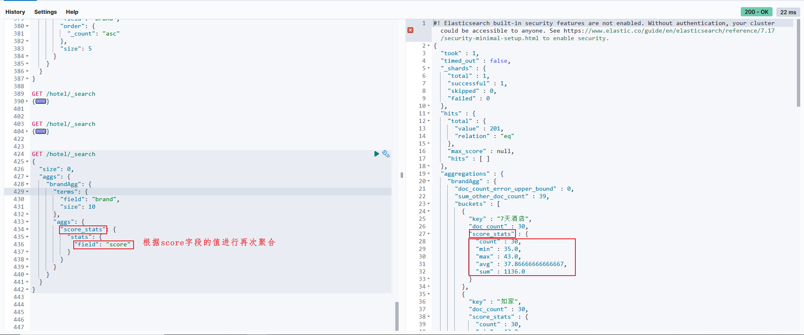This screenshot has width=804, height=335.
Task: Click the "size": 5 line in editor
Action: point(76,49)
